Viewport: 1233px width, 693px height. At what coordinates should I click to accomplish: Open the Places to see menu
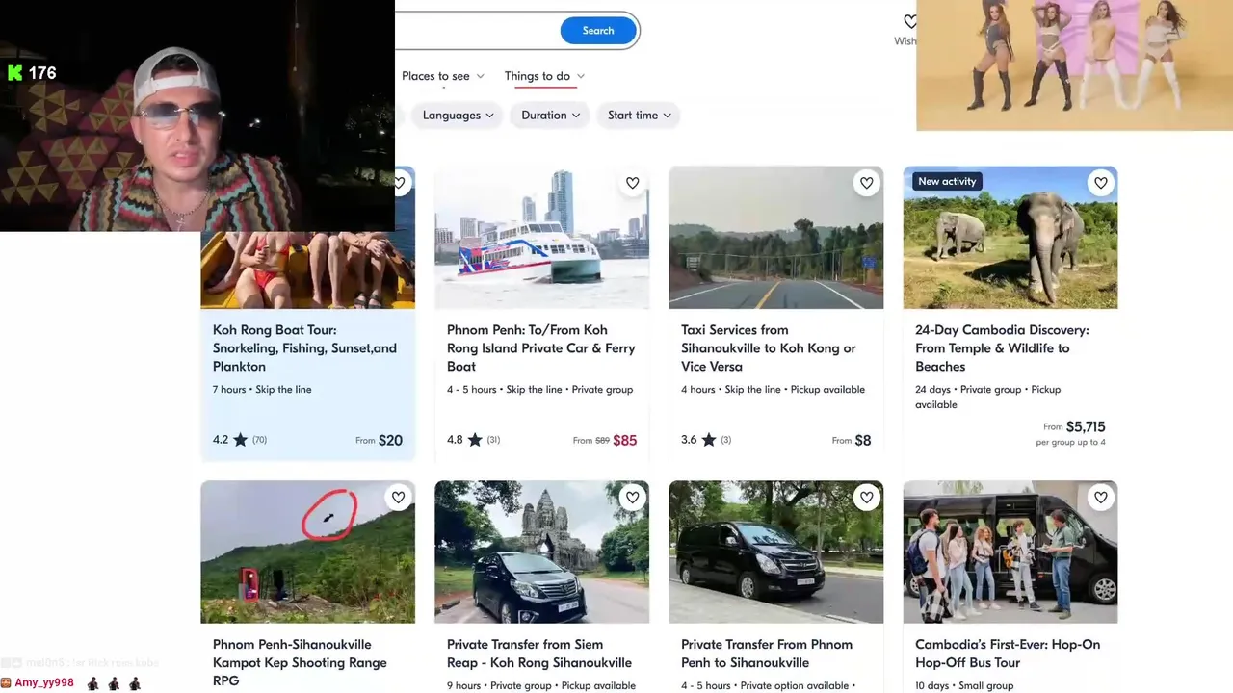[x=443, y=76]
